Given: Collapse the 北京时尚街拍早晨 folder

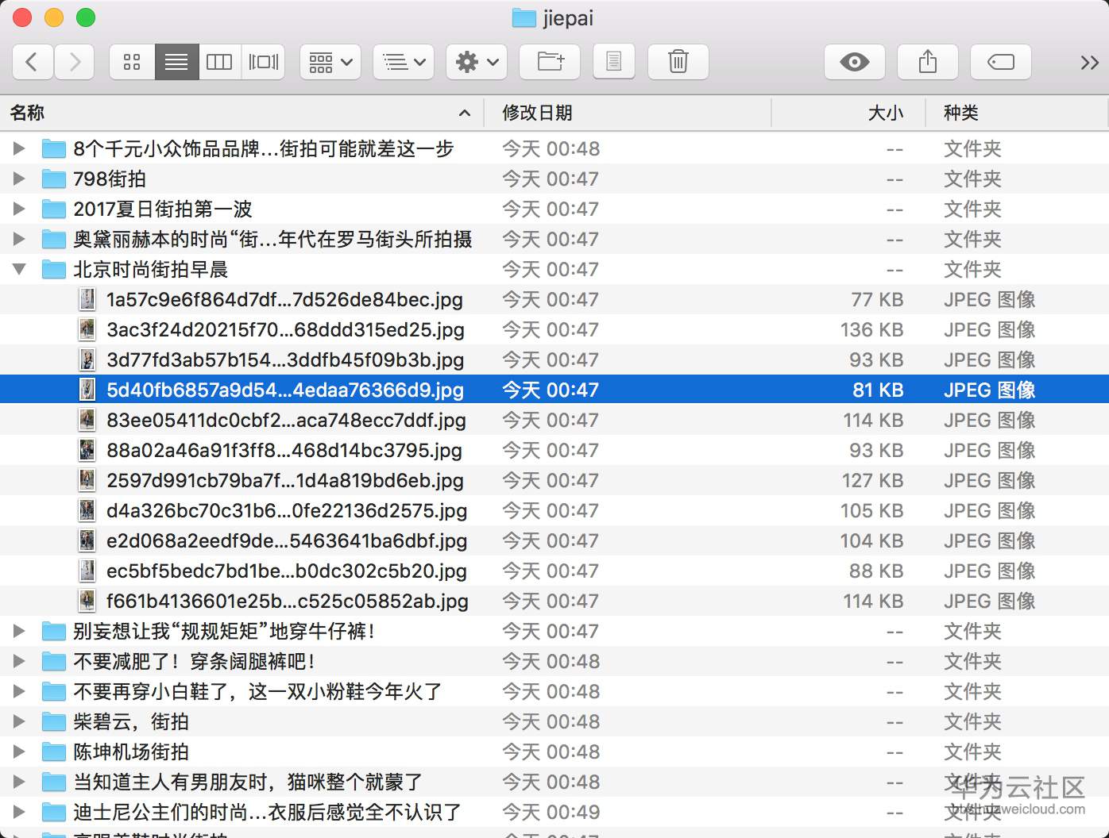Looking at the screenshot, I should point(19,269).
